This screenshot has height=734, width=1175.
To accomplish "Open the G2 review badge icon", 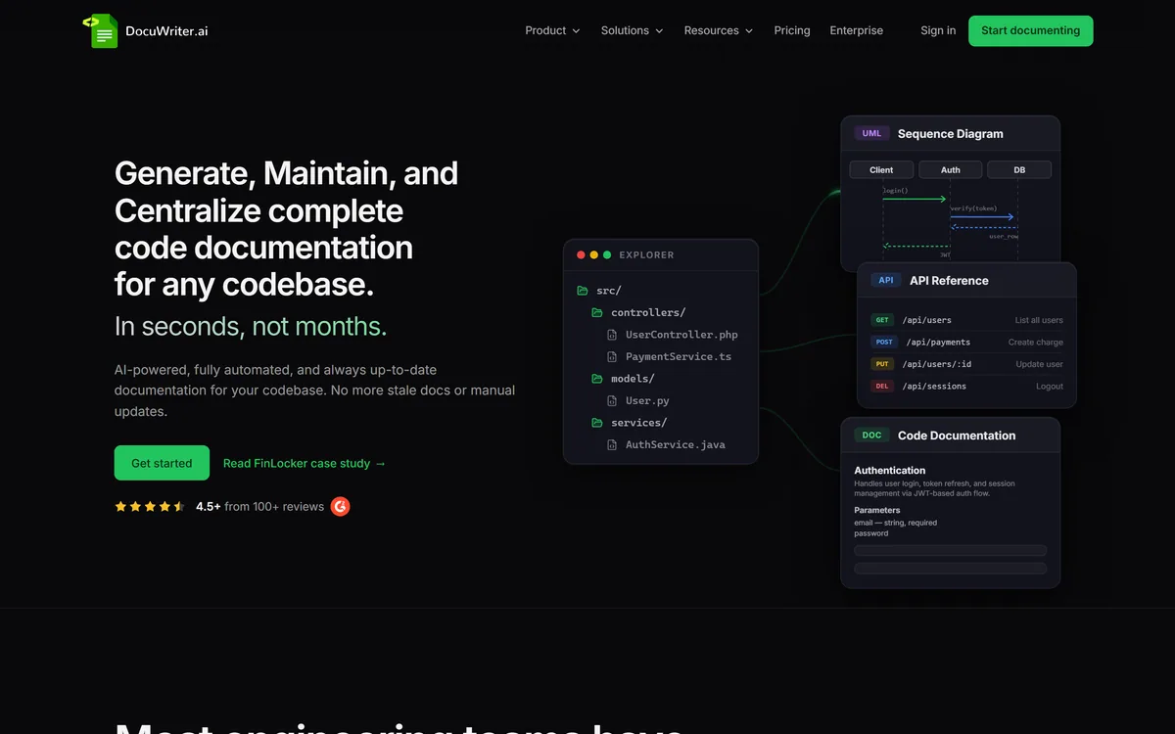I will [x=340, y=506].
